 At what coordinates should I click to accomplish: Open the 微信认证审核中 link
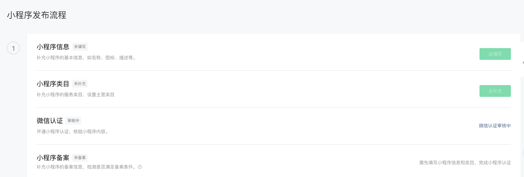click(495, 126)
